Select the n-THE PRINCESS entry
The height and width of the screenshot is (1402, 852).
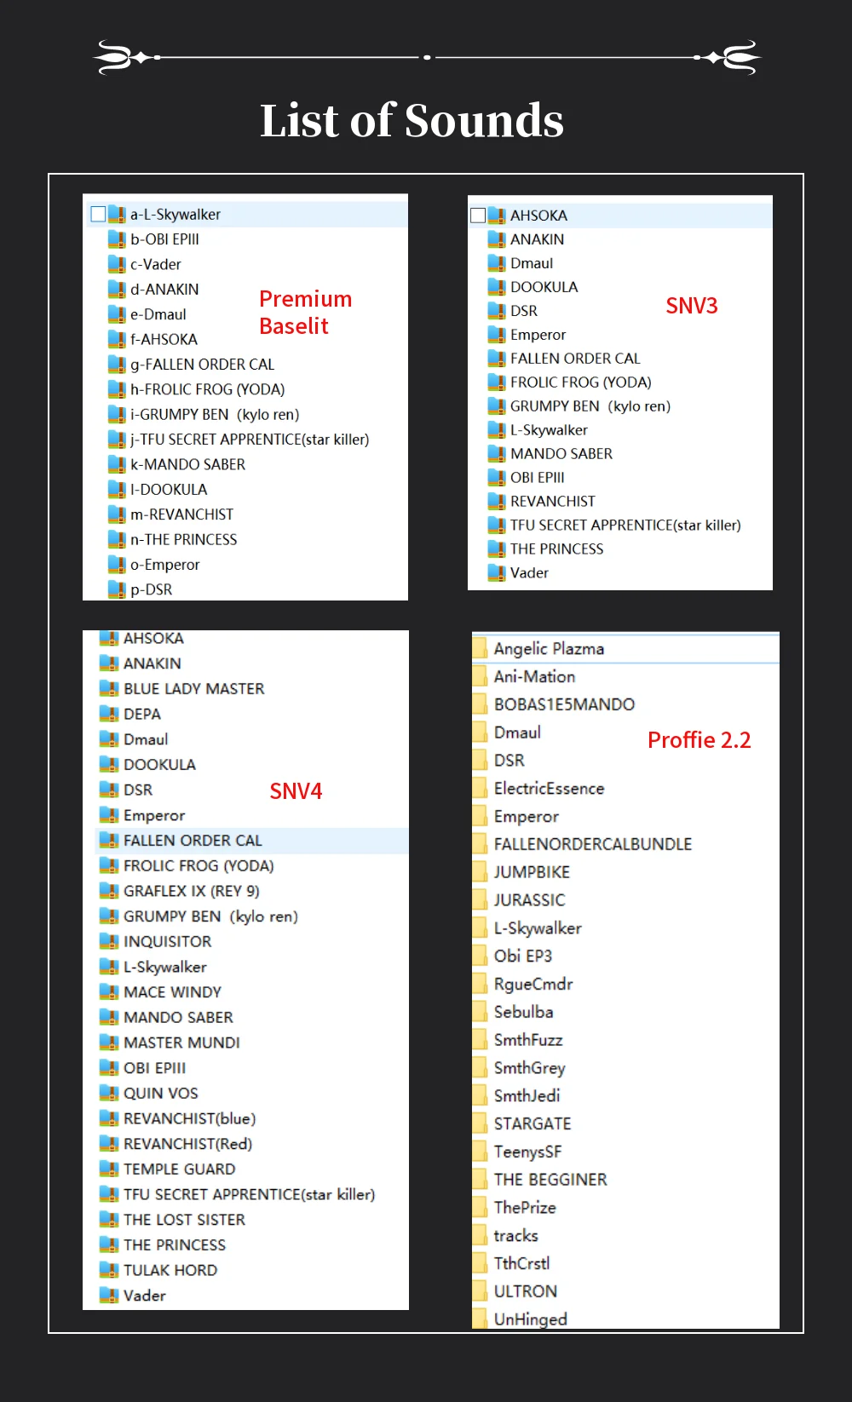pos(183,539)
